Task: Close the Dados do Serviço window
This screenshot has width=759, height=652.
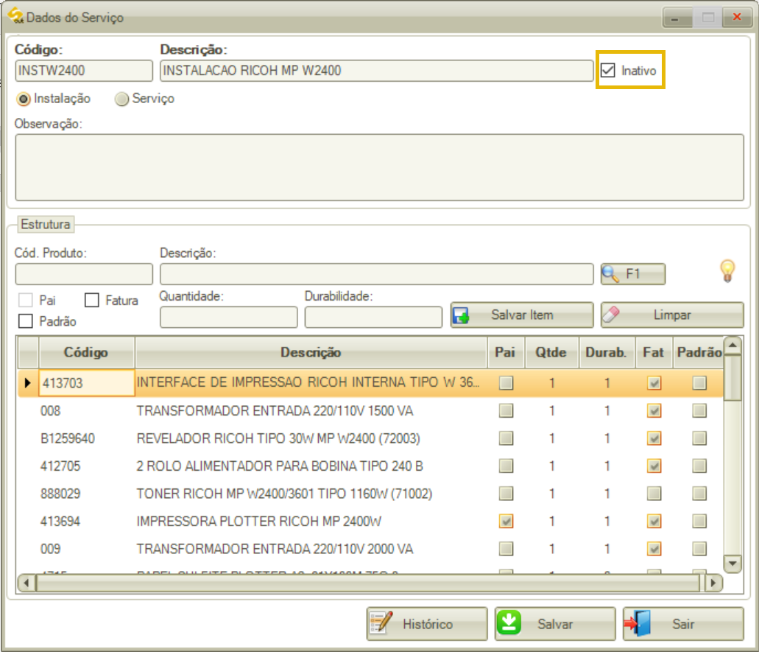Action: click(x=737, y=18)
